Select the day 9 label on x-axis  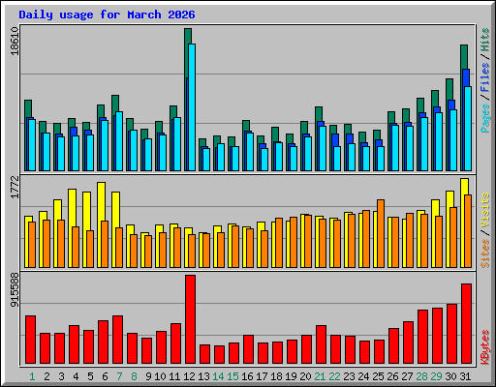coord(148,376)
